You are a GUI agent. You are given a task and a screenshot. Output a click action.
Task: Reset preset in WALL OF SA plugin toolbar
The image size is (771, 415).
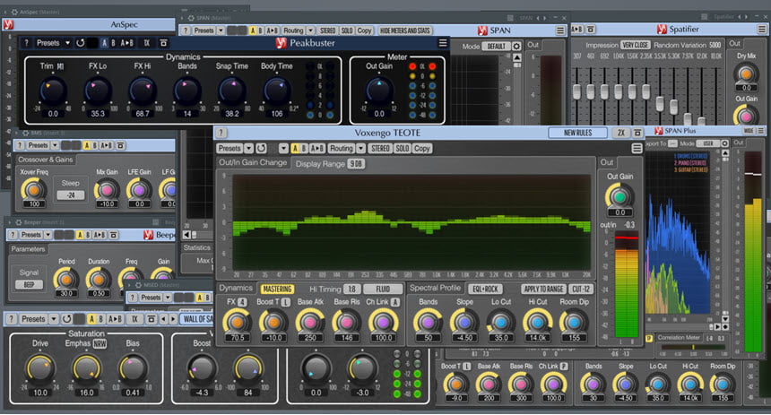click(66, 319)
